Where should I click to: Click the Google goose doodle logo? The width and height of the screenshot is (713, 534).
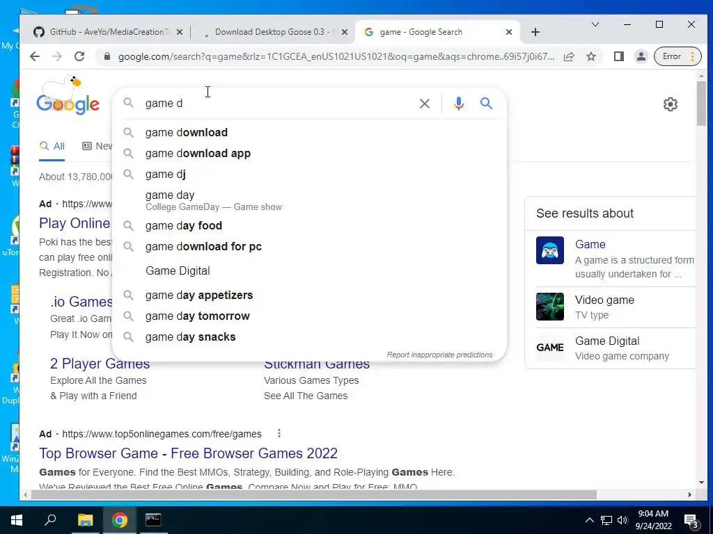tap(68, 95)
